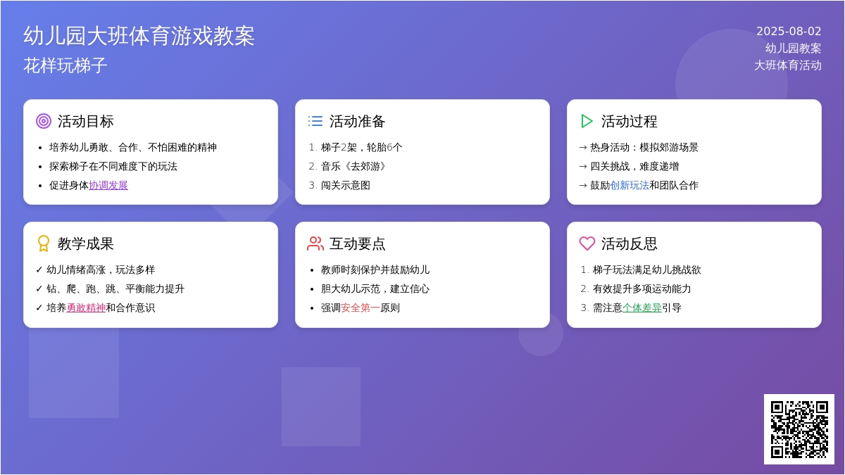Image resolution: width=845 pixels, height=475 pixels.
Task: Click the line 幼儿情绪高涨，玩法多样
Action: [95, 270]
